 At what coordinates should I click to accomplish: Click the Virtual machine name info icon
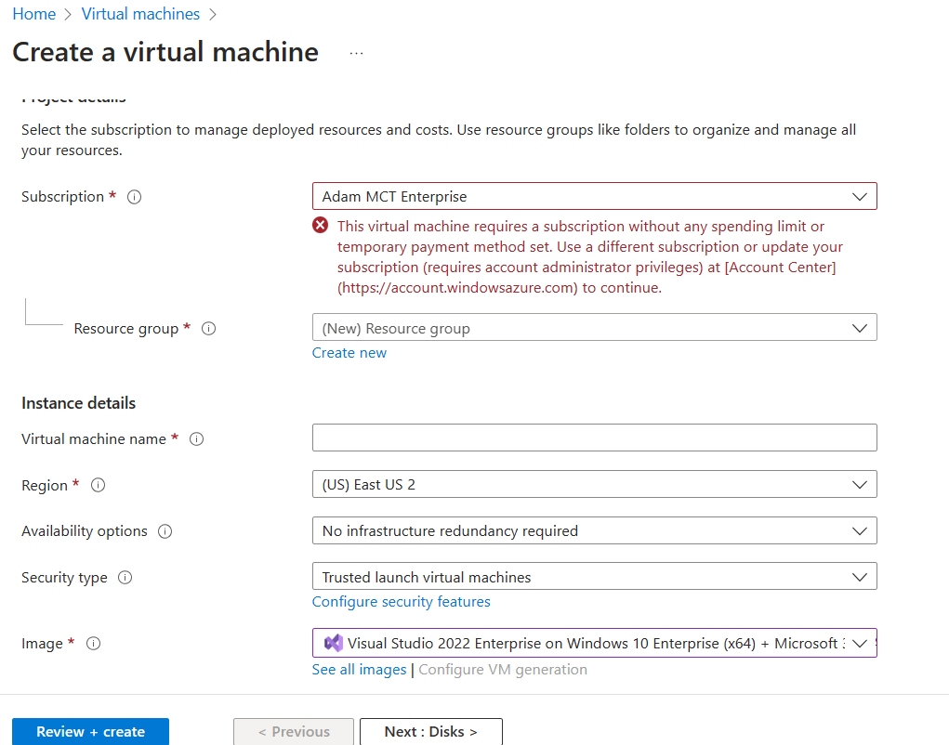coord(197,439)
